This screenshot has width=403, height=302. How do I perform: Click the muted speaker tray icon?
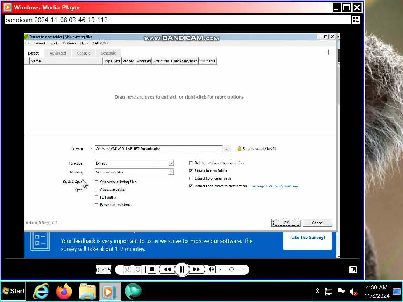point(353,292)
